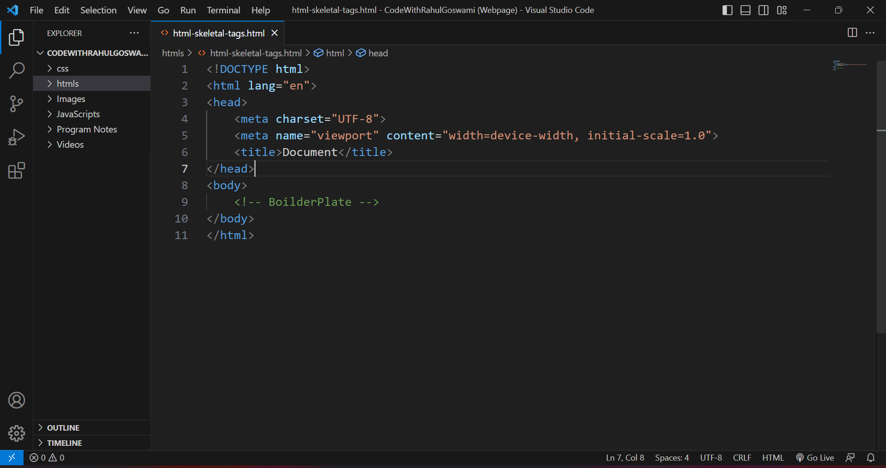Select the html-skeletal-tags.html editor tab

(x=218, y=33)
